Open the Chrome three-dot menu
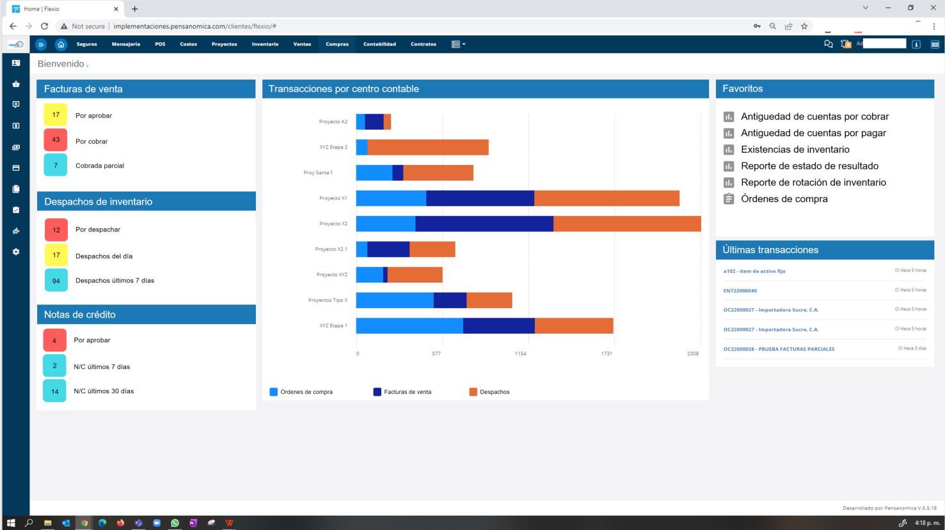This screenshot has height=530, width=945. tap(934, 26)
